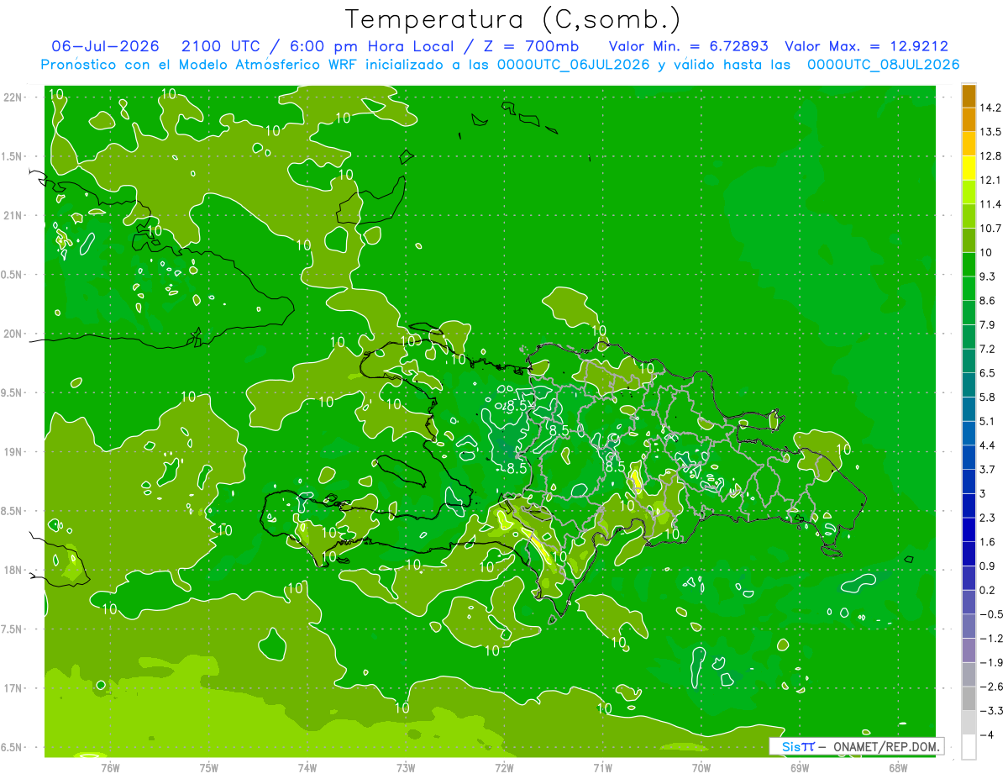Click the 22N latitude label
1008x779 pixels.
coord(13,97)
